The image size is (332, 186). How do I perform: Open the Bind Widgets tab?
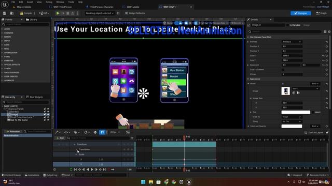coord(34,97)
